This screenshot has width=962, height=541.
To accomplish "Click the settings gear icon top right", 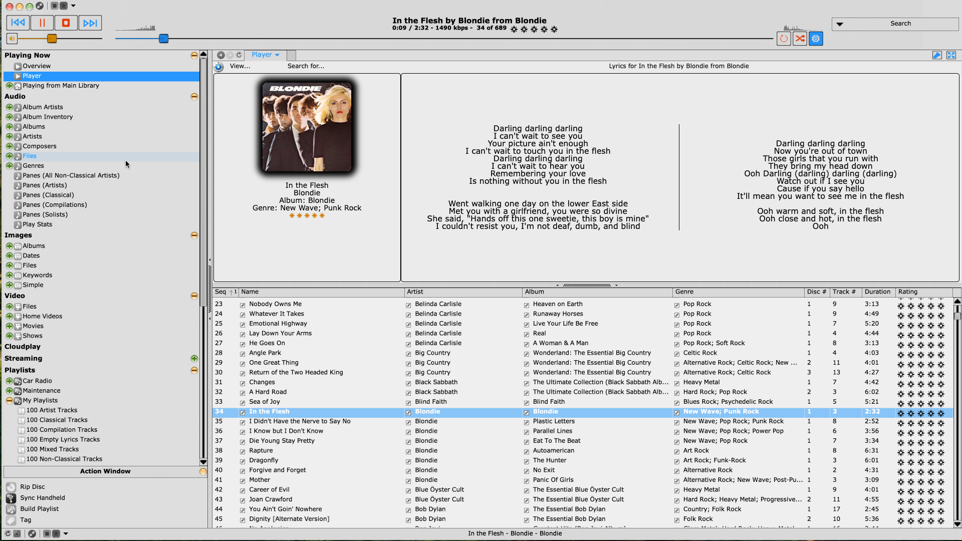I will pos(816,38).
